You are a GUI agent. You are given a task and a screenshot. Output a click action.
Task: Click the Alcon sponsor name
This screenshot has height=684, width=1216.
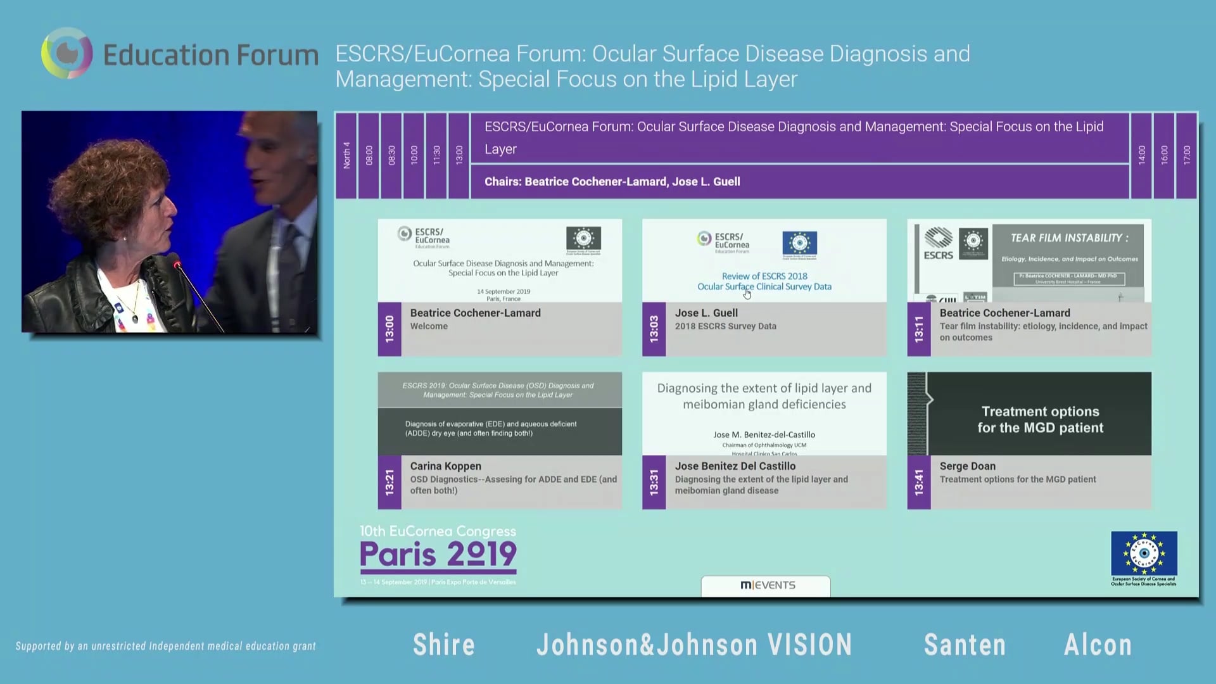(x=1098, y=645)
